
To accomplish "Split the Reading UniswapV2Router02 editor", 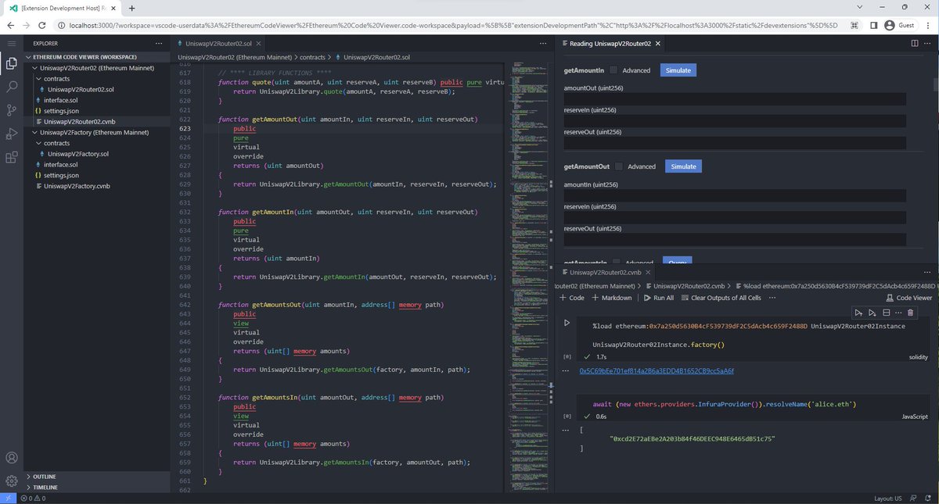I will tap(916, 44).
